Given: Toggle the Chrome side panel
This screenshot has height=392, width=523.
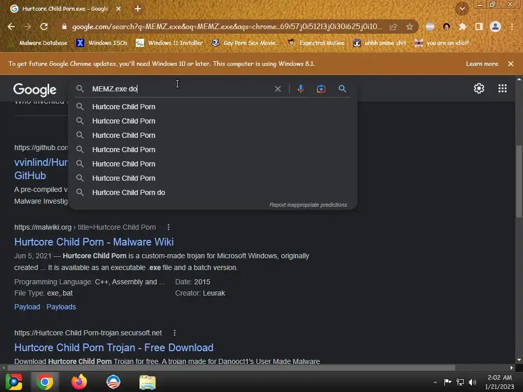Looking at the screenshot, I should coord(479,27).
